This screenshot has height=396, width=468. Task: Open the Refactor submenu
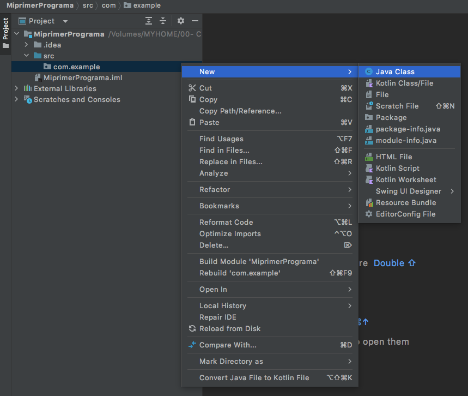(x=270, y=189)
